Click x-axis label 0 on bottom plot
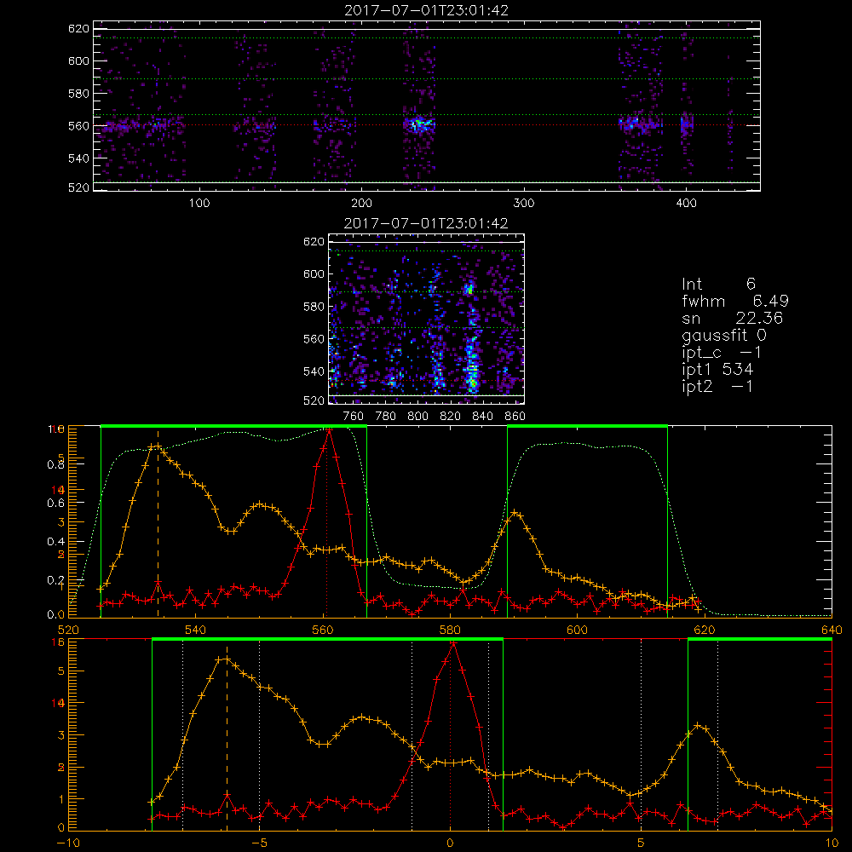852x852 pixels. tap(450, 843)
